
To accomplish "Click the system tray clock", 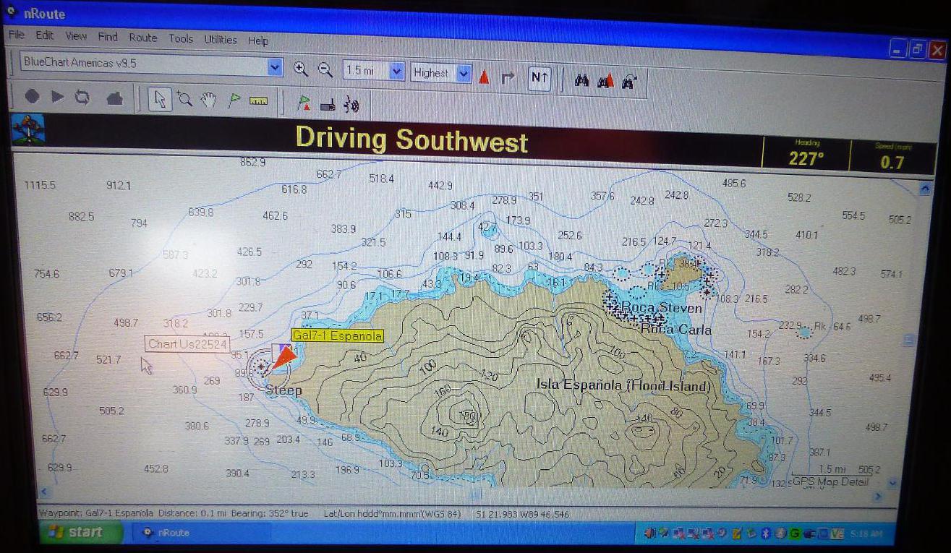I will tap(865, 533).
